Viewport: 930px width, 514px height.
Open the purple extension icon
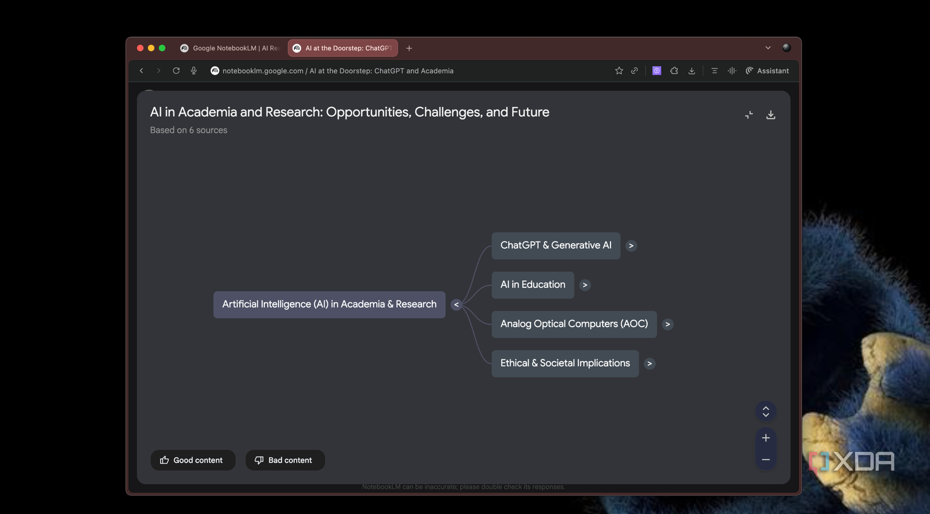tap(657, 71)
